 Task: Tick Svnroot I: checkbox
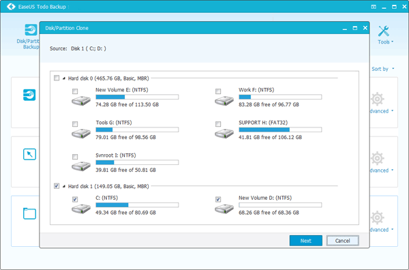point(75,157)
